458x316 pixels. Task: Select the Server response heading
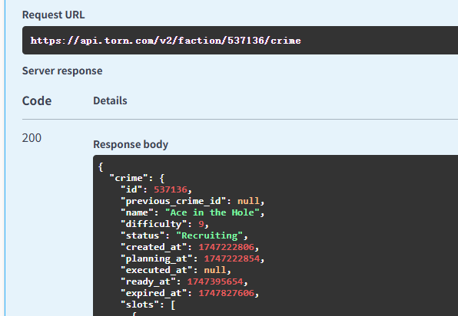pyautogui.click(x=62, y=71)
